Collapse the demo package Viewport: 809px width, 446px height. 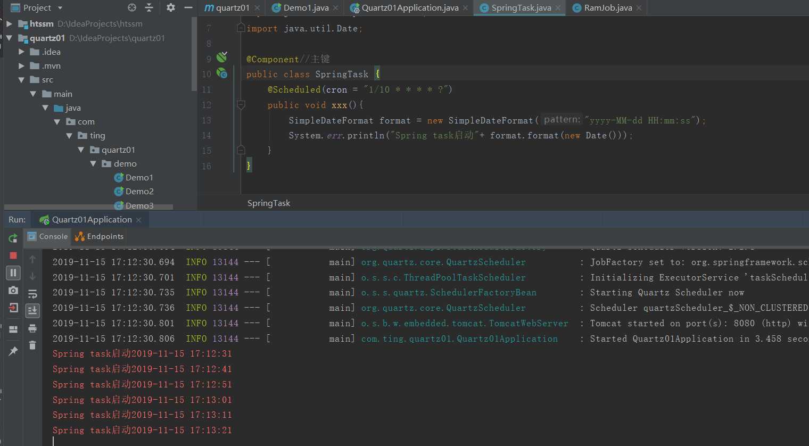[93, 164]
